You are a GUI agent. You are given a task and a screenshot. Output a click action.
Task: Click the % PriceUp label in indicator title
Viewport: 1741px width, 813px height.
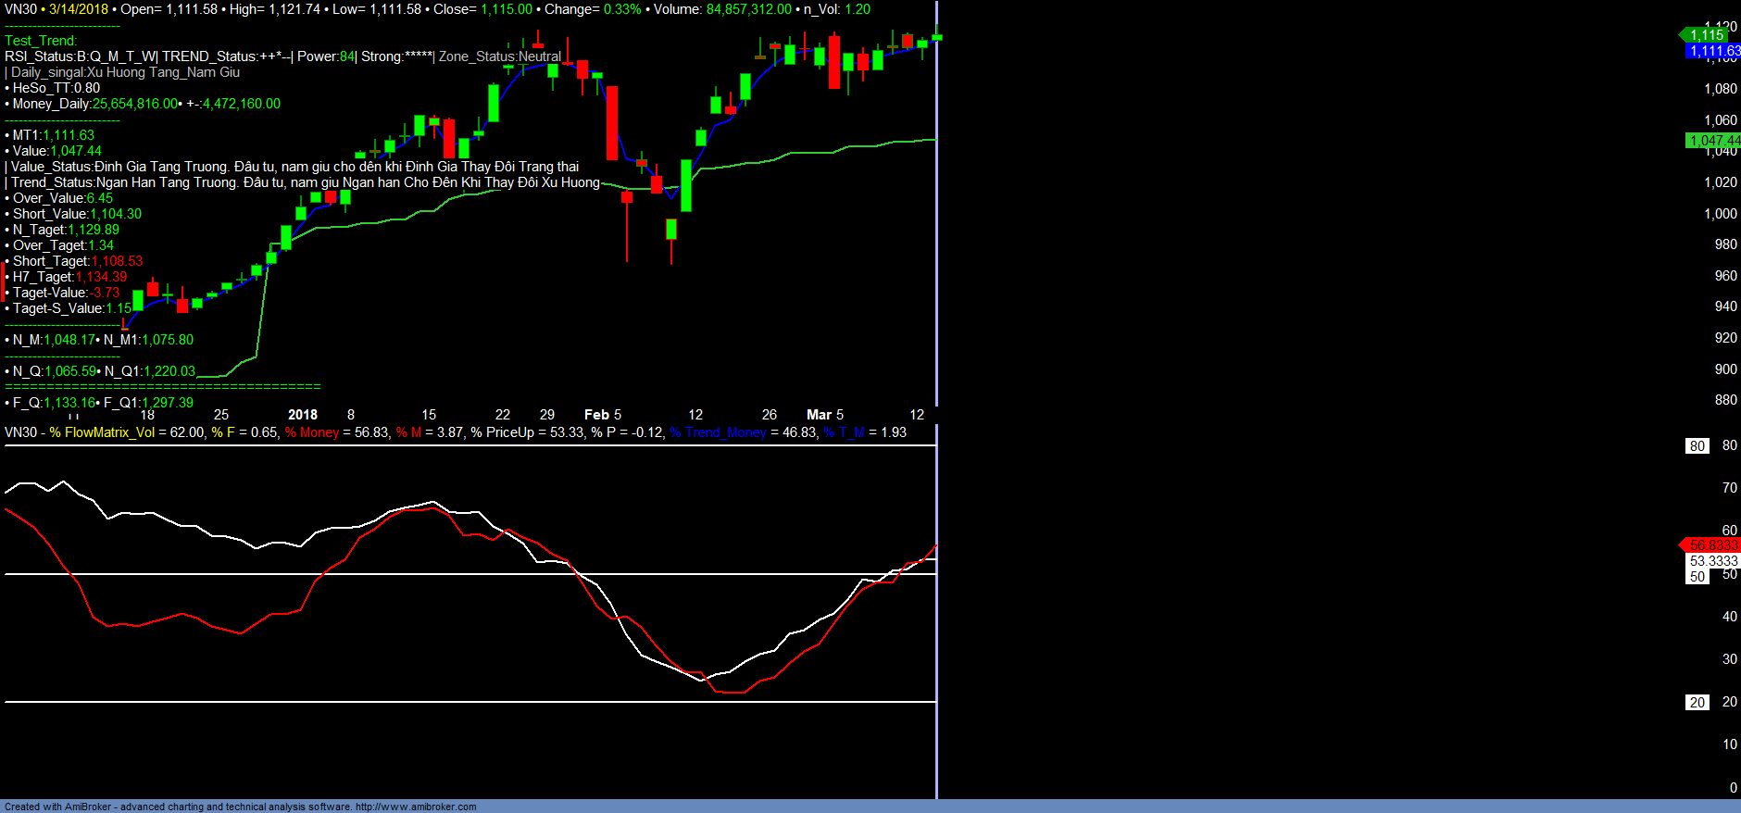[x=515, y=432]
